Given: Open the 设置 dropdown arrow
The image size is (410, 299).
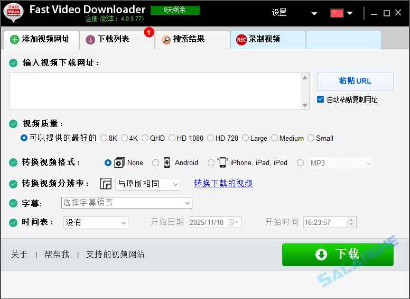Looking at the screenshot, I should click(x=314, y=14).
